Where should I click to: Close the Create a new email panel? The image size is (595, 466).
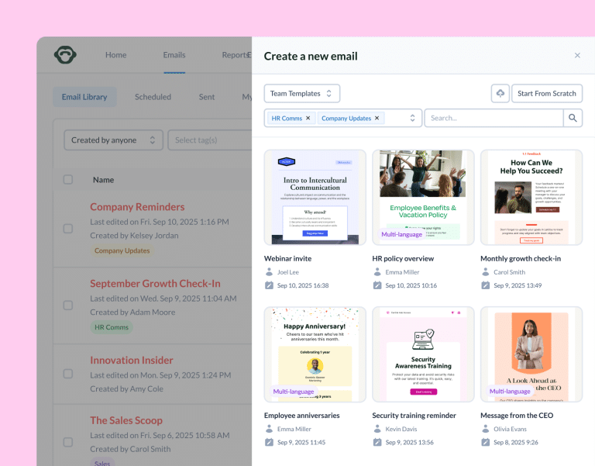point(577,56)
